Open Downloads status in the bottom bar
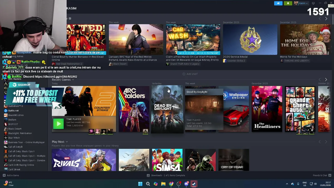 click(166, 175)
